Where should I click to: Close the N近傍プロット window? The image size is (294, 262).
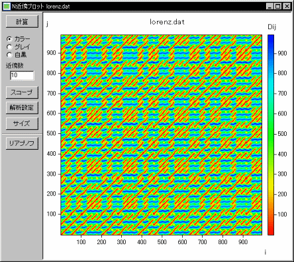pos(287,7)
